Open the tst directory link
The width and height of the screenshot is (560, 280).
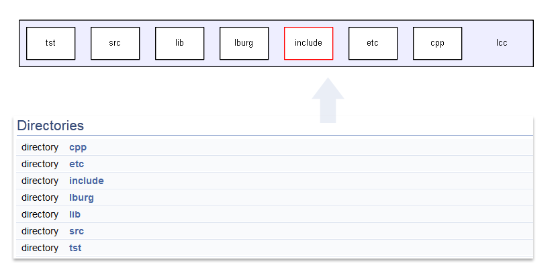[x=75, y=248]
